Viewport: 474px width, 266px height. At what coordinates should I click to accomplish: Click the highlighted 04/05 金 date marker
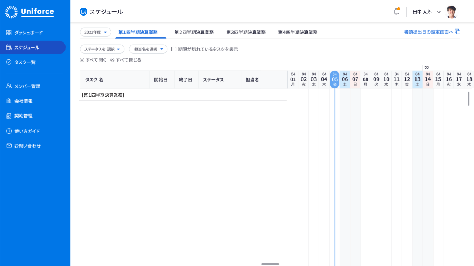pyautogui.click(x=335, y=79)
